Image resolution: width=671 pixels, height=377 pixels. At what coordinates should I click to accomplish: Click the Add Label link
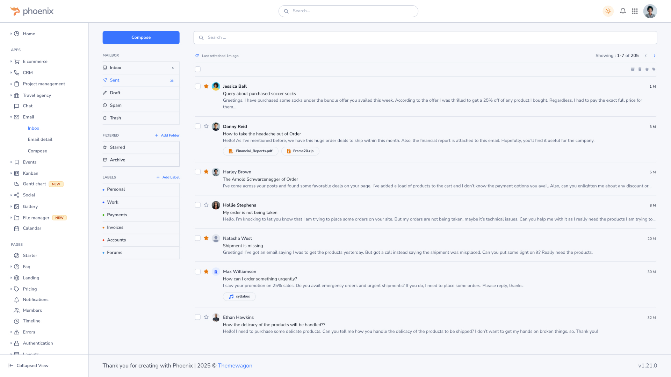click(168, 177)
